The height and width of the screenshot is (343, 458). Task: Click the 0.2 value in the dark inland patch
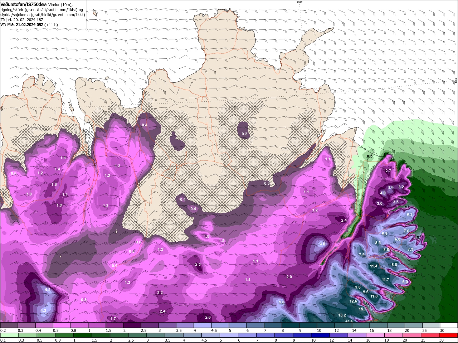(x=245, y=134)
